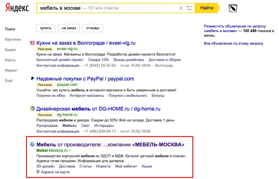279x179 pixels.
Task: Open the Mebel-Moskva.ru URL
Action: (x=52, y=151)
